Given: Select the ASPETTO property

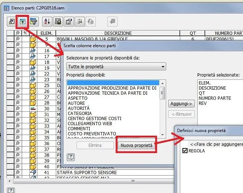Looking at the screenshot, I should (x=78, y=98).
